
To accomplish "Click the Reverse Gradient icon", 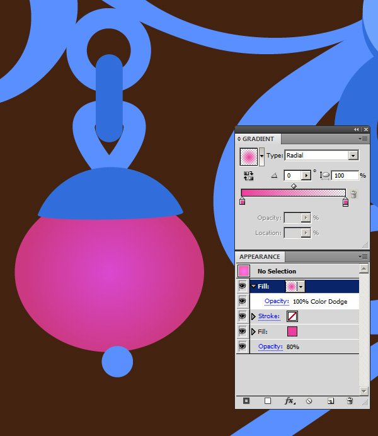I will (x=248, y=176).
